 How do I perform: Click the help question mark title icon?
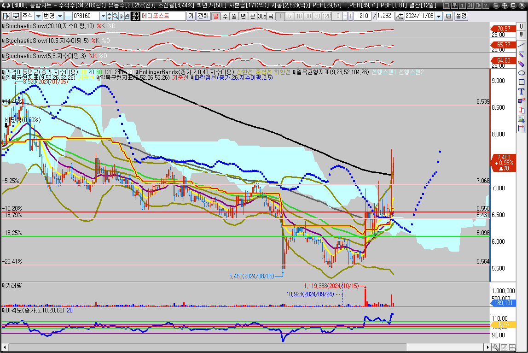[486, 6]
